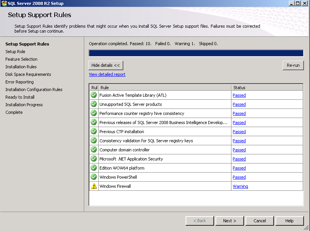Click the check icon for Windows PowerShell rule
The width and height of the screenshot is (310, 231).
click(94, 177)
